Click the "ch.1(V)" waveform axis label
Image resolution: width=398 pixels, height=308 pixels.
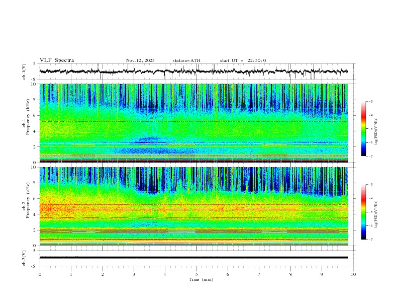(x=24, y=71)
